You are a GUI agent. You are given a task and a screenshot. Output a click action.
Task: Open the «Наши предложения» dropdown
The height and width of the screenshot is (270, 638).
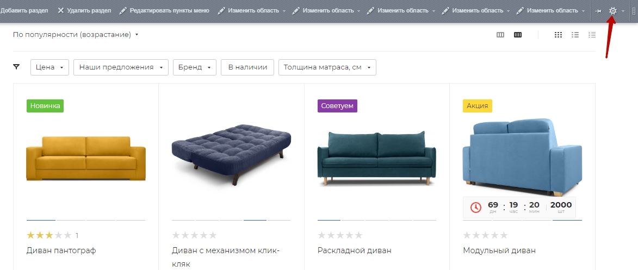[121, 67]
